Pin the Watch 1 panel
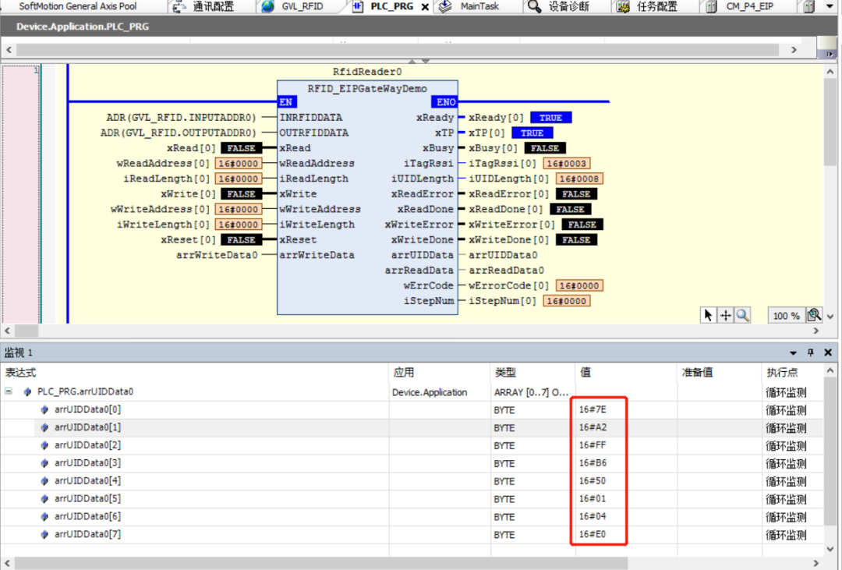Screen dimensions: 842x570 pos(811,353)
